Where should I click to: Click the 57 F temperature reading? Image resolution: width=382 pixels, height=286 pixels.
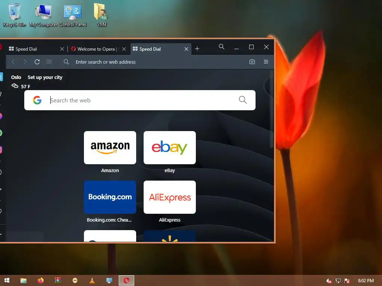26,86
